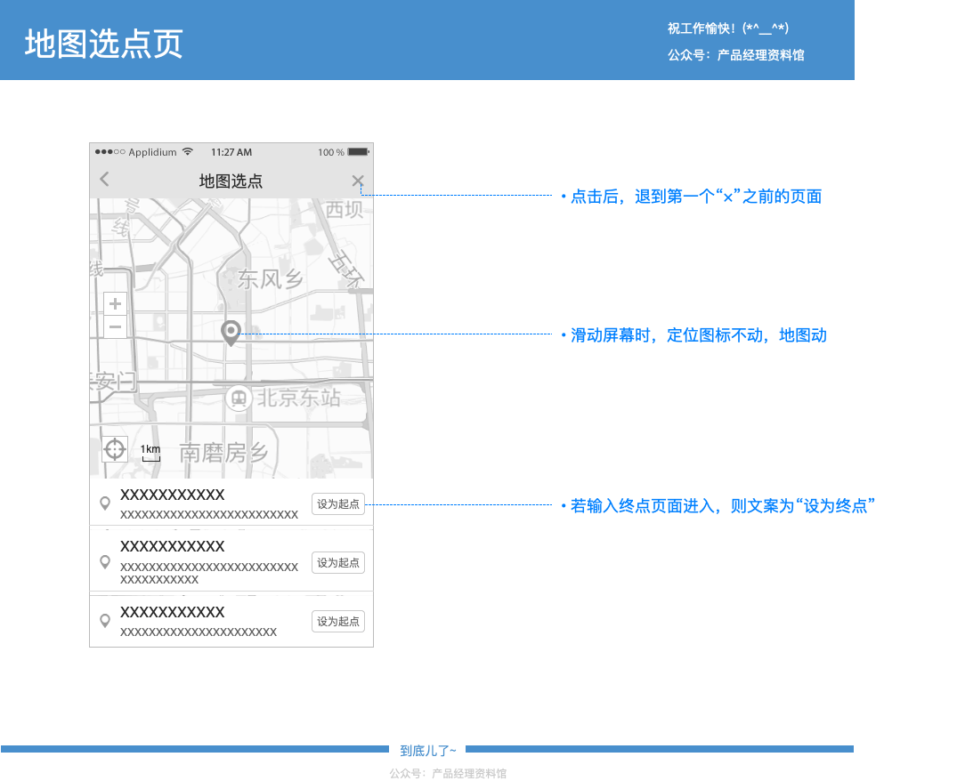The width and height of the screenshot is (957, 781).
Task: Click the battery icon in the status bar
Action: (x=358, y=151)
